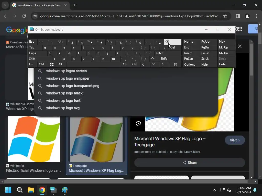Image resolution: width=262 pixels, height=196 pixels.
Task: Click the 'windows xp logo' browser tab
Action: click(x=39, y=5)
